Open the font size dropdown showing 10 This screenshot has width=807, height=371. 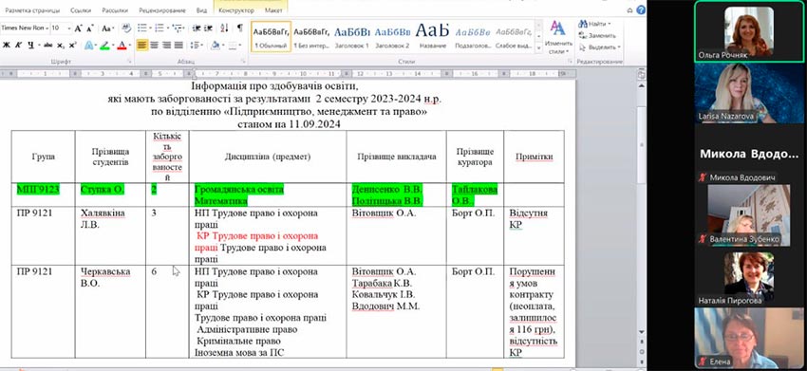point(68,28)
